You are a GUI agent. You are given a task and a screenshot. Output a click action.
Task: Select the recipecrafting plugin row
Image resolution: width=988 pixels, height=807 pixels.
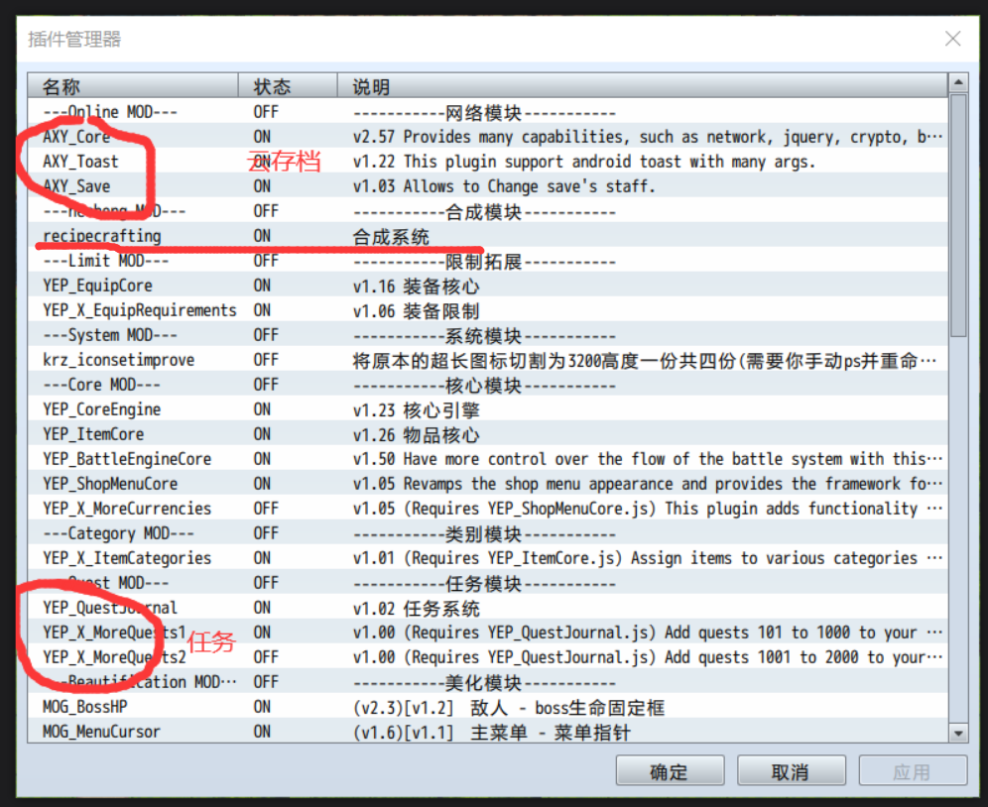pos(488,236)
